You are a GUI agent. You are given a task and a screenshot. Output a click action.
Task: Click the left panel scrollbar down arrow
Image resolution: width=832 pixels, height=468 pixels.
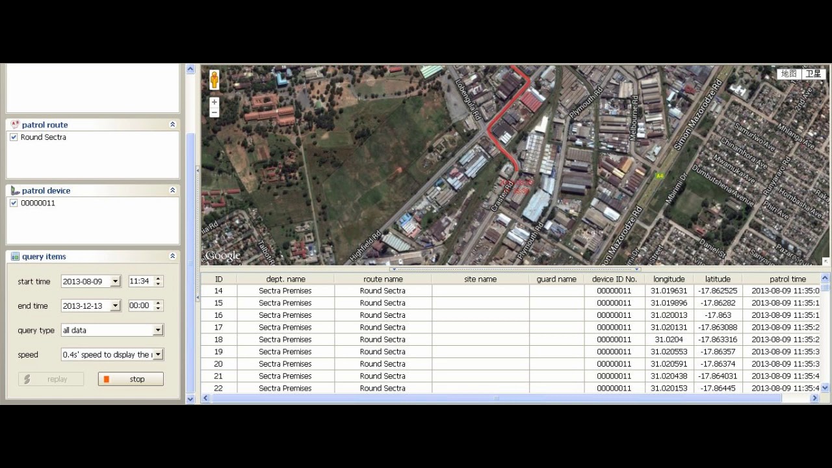coord(190,399)
